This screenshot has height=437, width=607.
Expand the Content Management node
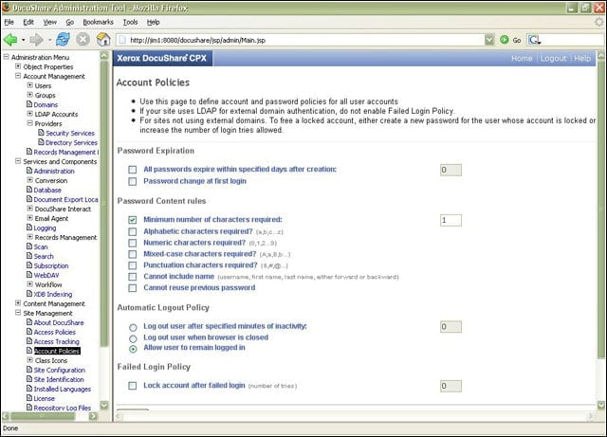coord(18,303)
